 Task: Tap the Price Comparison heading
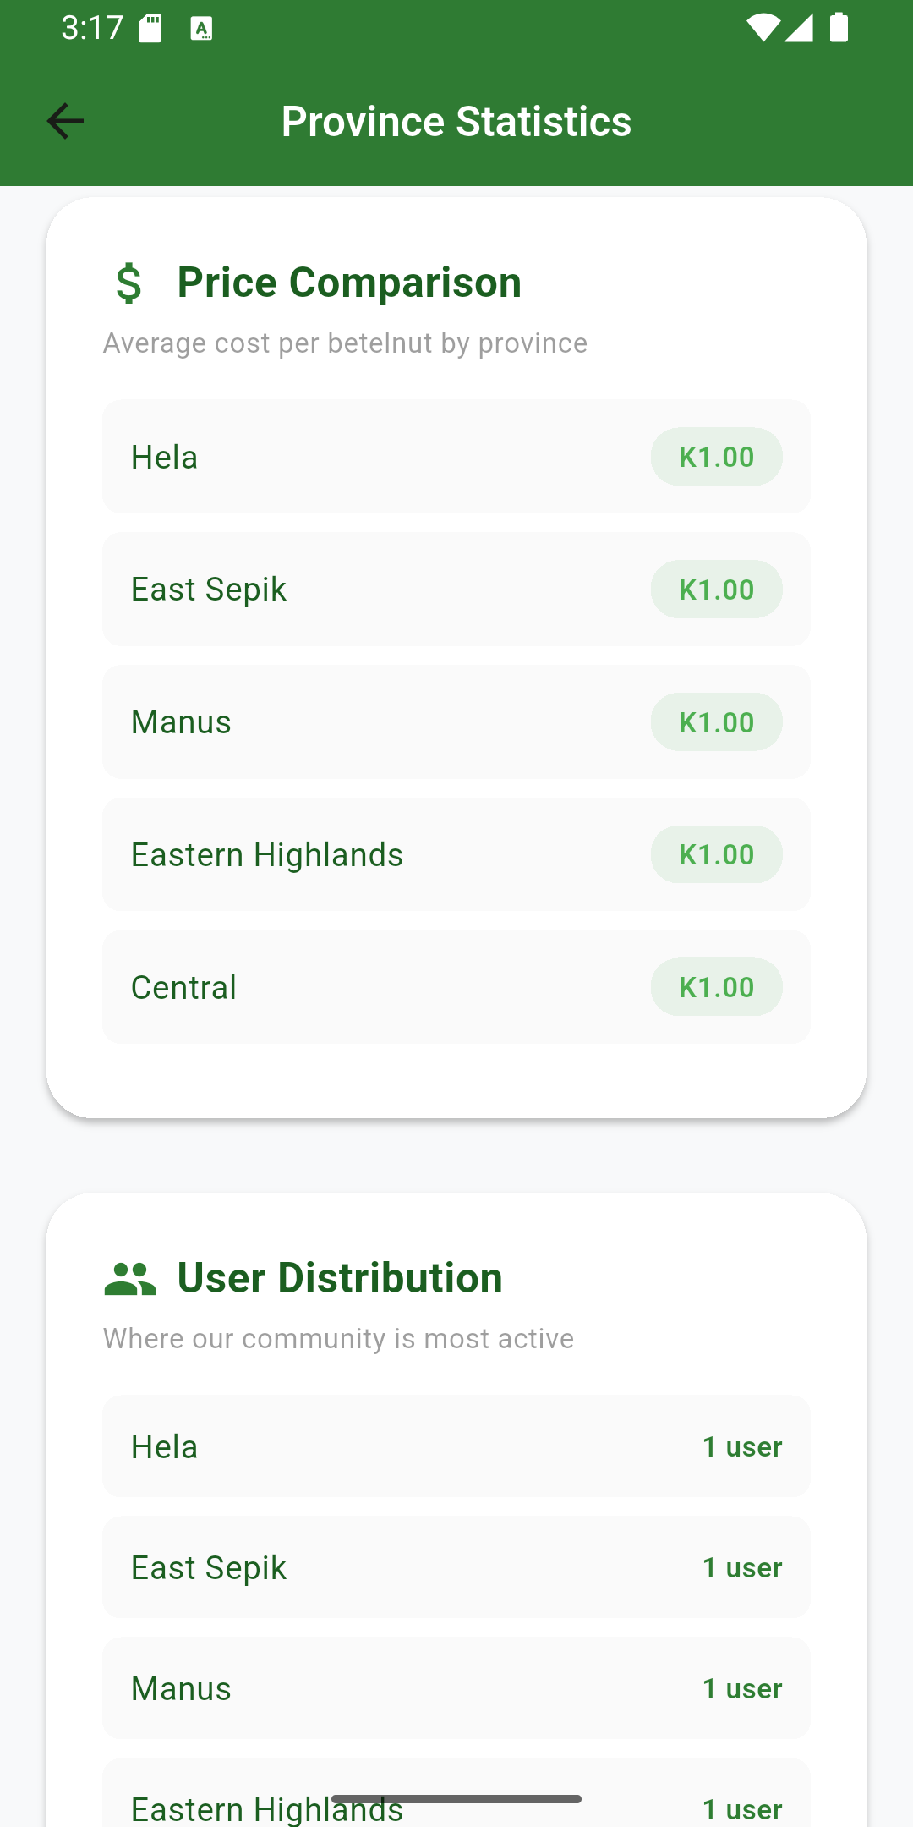[x=349, y=283]
